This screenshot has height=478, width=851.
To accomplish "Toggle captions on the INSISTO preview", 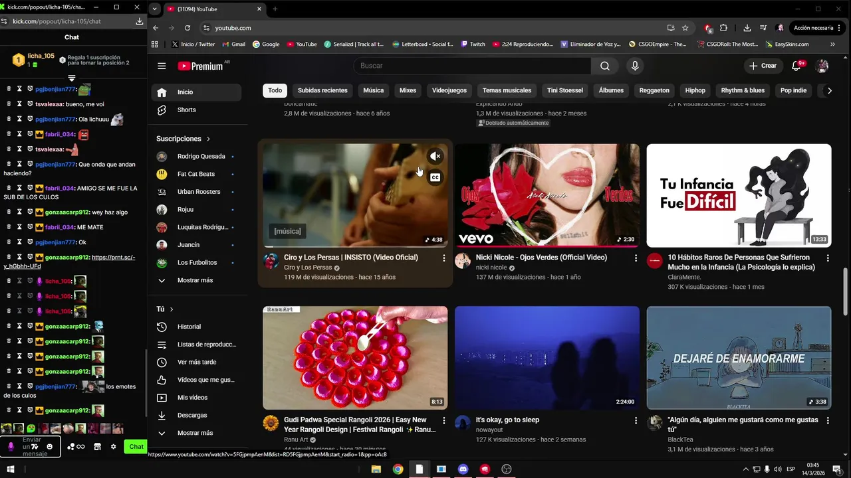I will 435,177.
